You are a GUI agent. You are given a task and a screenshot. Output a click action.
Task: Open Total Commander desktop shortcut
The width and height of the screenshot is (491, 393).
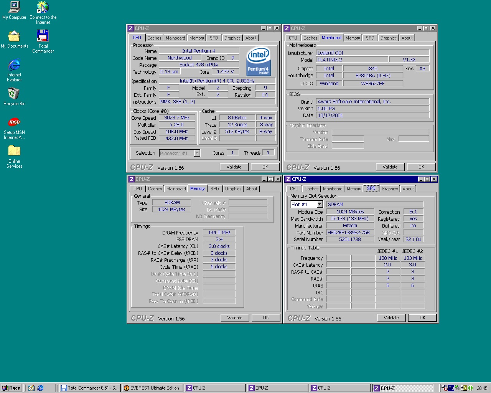coord(43,36)
